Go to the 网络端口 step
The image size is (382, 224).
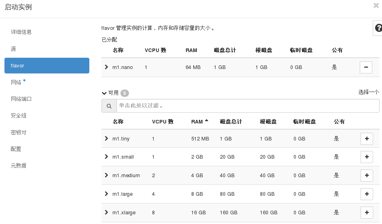[x=21, y=99]
